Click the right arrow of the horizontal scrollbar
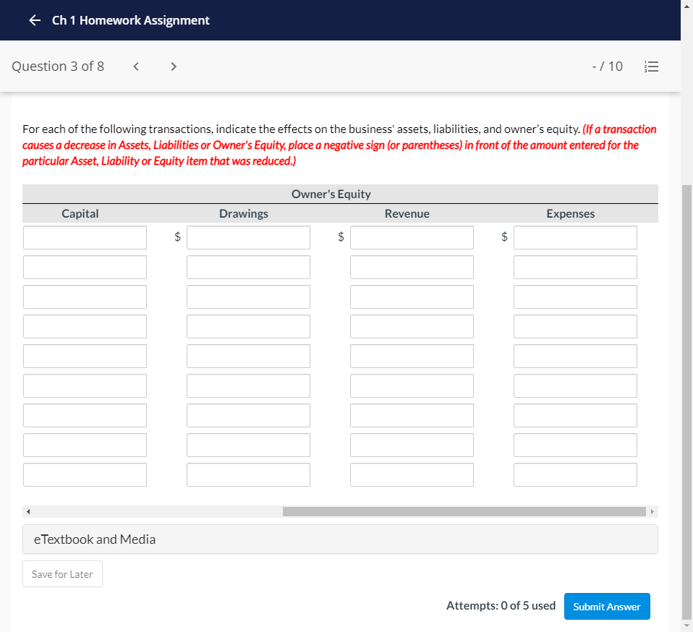 coord(652,511)
